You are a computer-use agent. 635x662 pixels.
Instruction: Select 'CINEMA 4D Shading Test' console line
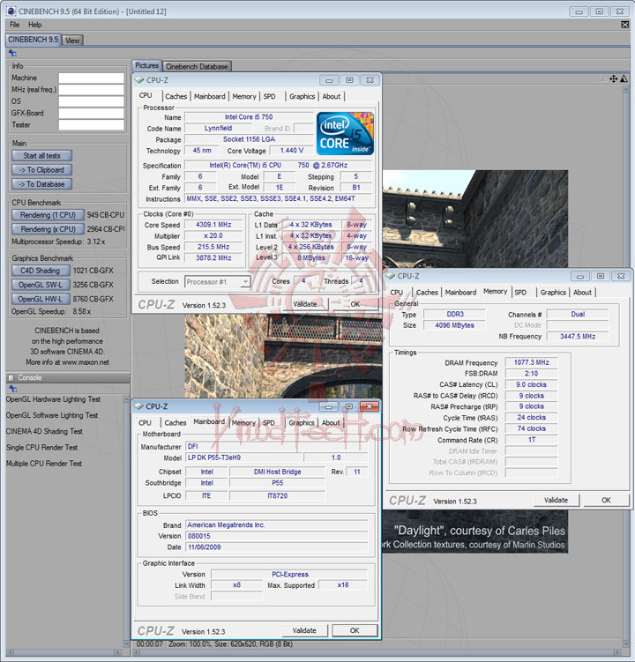[x=44, y=431]
